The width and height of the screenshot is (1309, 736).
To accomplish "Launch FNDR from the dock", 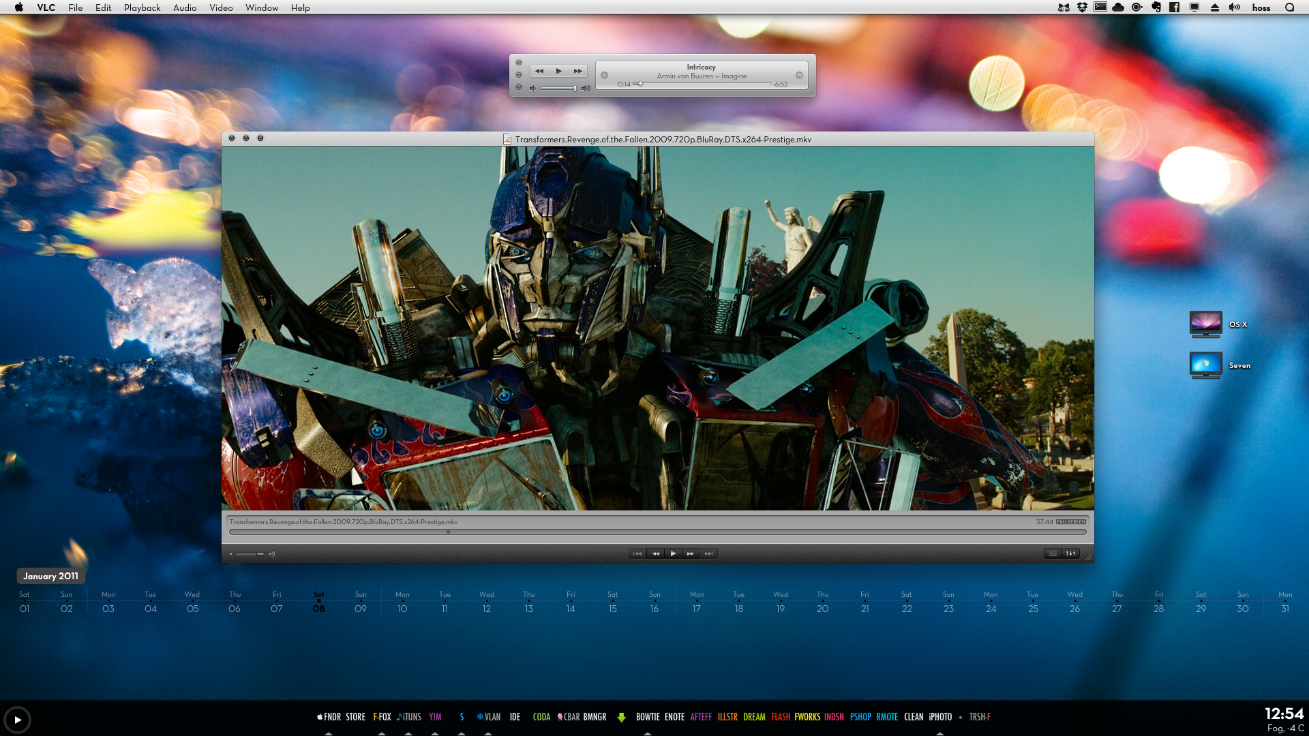I will (x=329, y=717).
